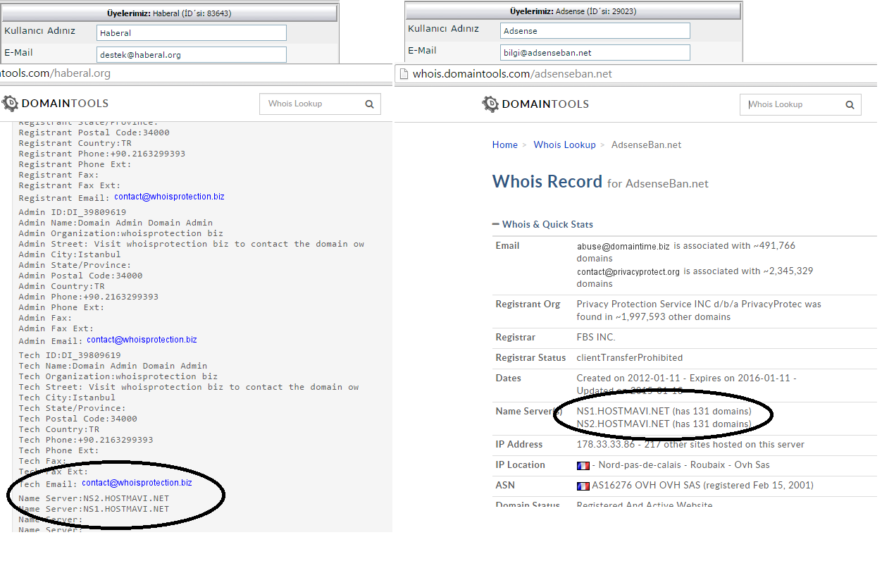Click the Tech City:Istanbul line
The height and width of the screenshot is (585, 882).
[67, 398]
